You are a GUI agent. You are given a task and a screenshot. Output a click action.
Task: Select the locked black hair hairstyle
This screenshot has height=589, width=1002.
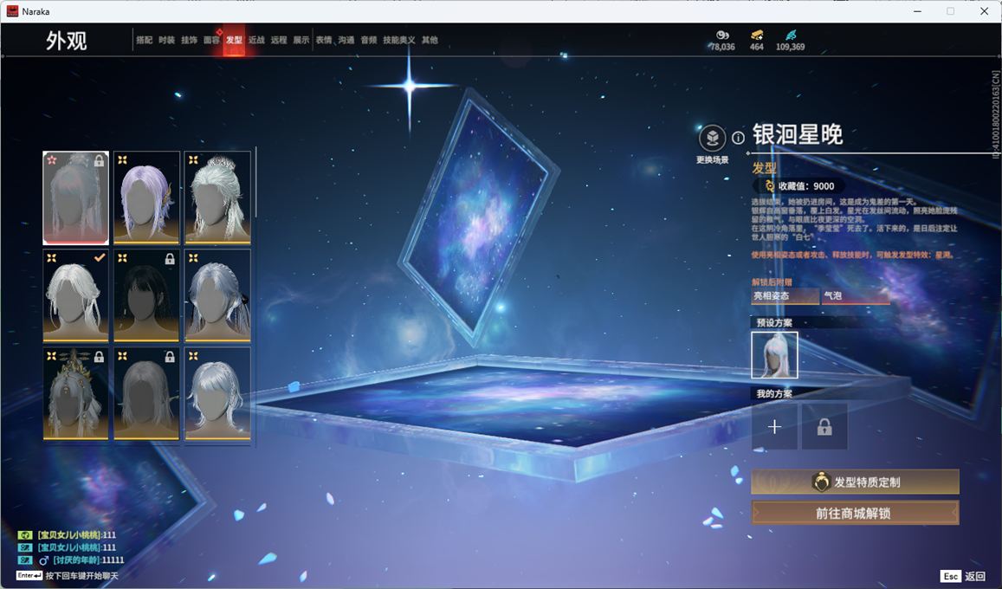coord(146,295)
